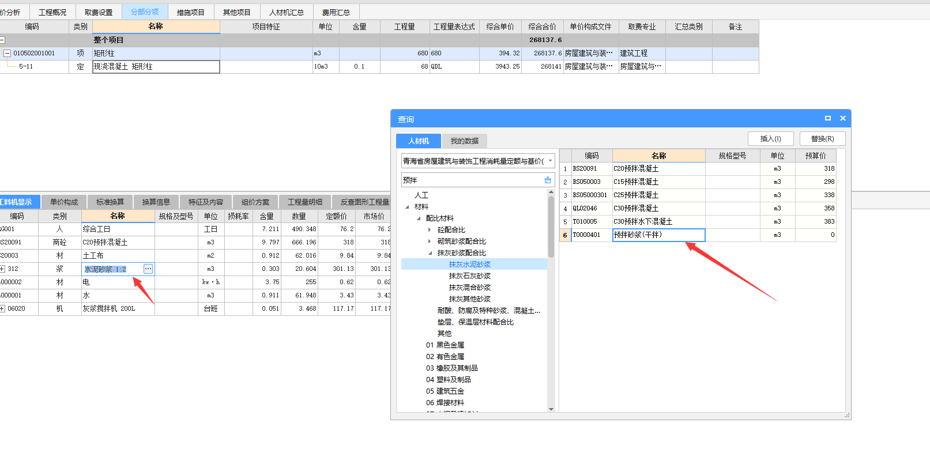Click the 现浇混凝土 矩形柱 name cell
Viewport: 930px width, 449px height.
click(x=156, y=67)
